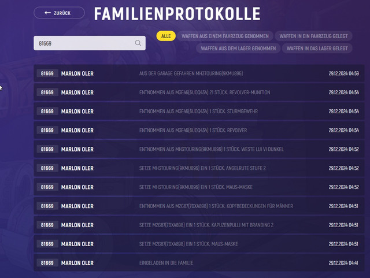The width and height of the screenshot is (370, 278).
Task: Select the Revolver-Munition log entry
Action: [x=199, y=92]
